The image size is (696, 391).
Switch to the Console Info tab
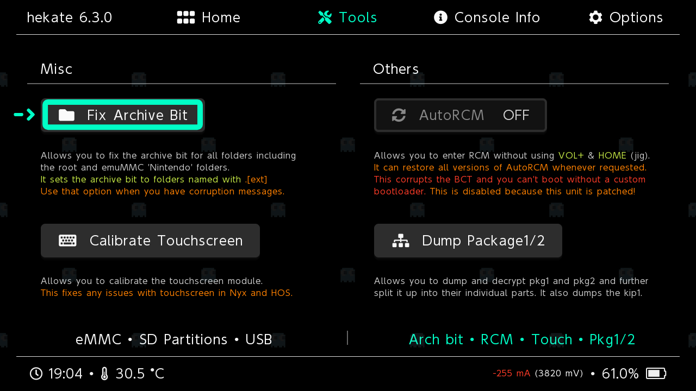tap(497, 17)
